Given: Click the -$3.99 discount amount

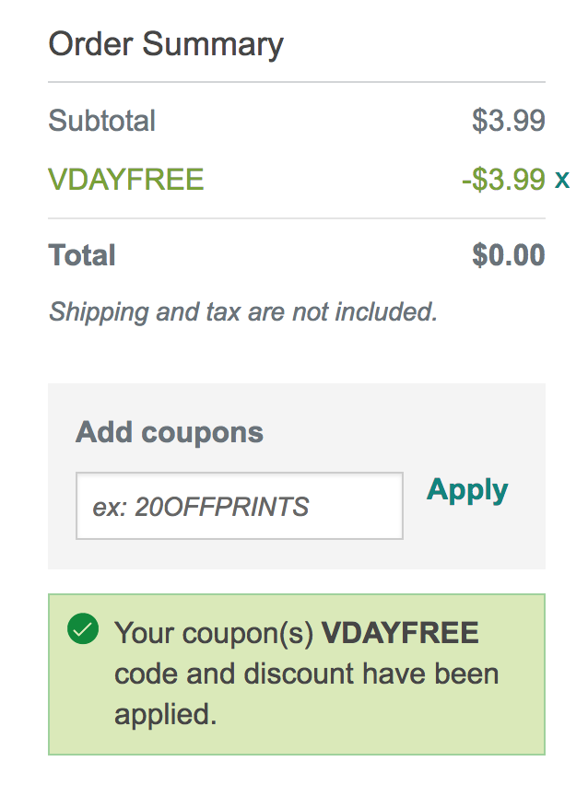Looking at the screenshot, I should (x=503, y=180).
